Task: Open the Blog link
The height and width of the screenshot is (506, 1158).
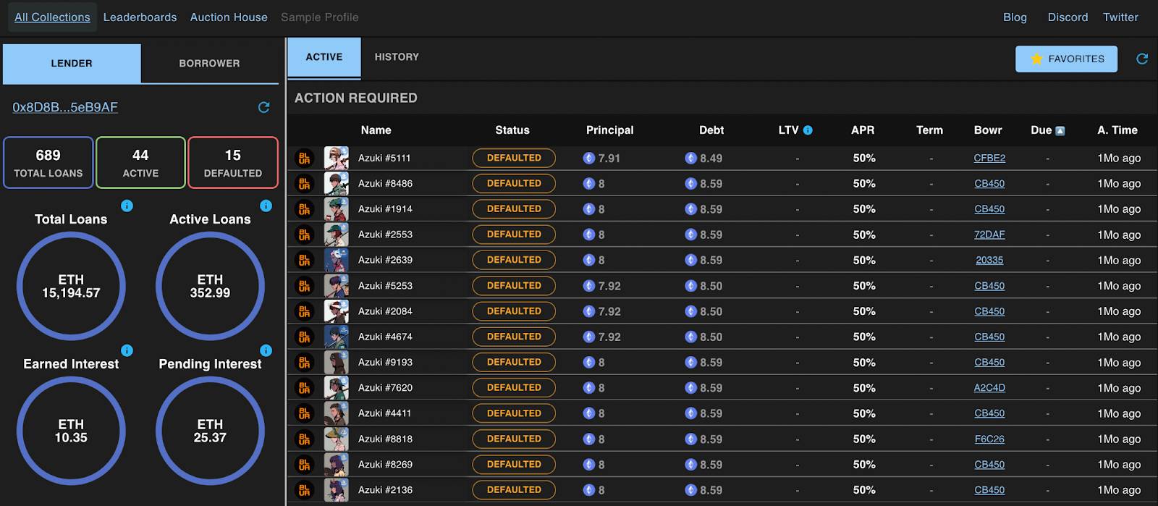Action: 1015,17
